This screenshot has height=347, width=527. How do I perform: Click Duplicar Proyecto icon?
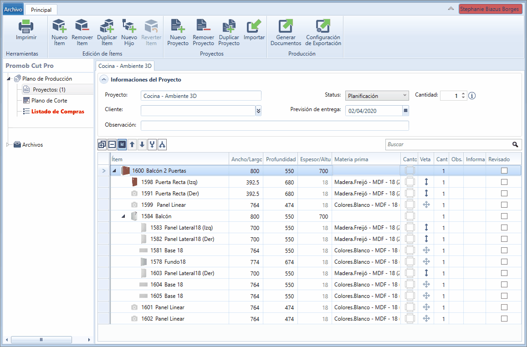[x=229, y=26]
